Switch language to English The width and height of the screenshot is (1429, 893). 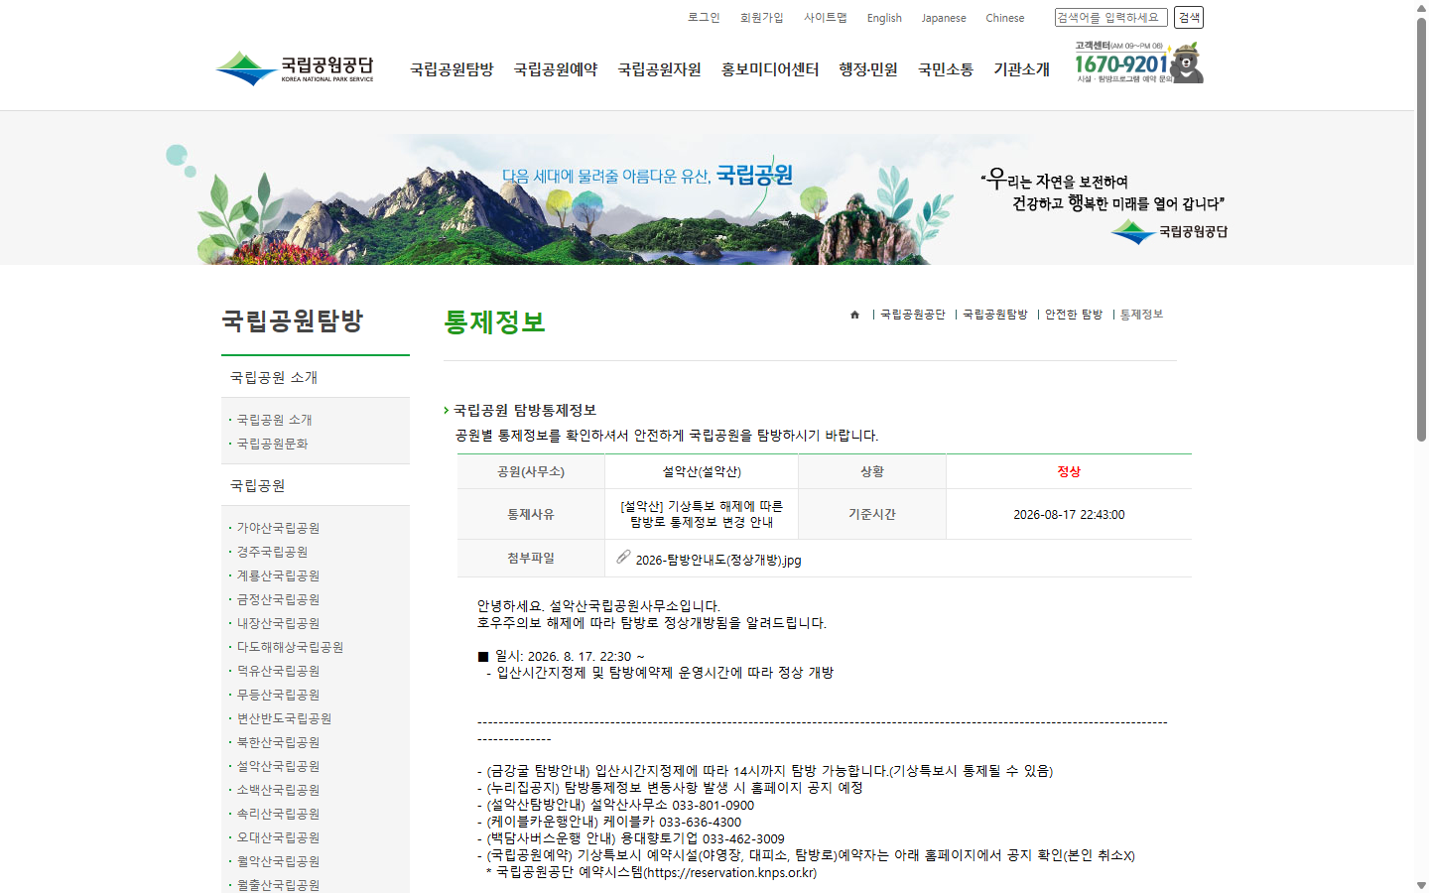(884, 18)
